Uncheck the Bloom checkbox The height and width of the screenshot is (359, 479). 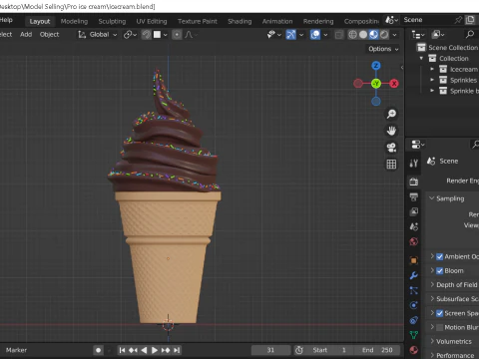pos(439,271)
